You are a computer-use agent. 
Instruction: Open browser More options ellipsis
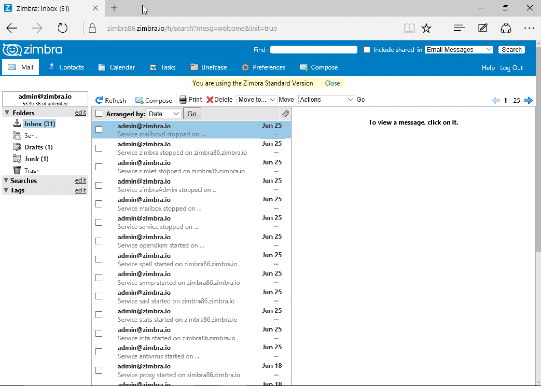click(x=529, y=28)
